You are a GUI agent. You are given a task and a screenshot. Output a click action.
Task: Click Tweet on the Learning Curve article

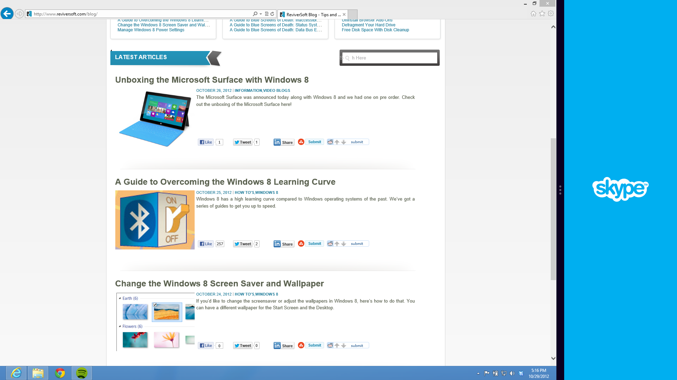coord(243,244)
